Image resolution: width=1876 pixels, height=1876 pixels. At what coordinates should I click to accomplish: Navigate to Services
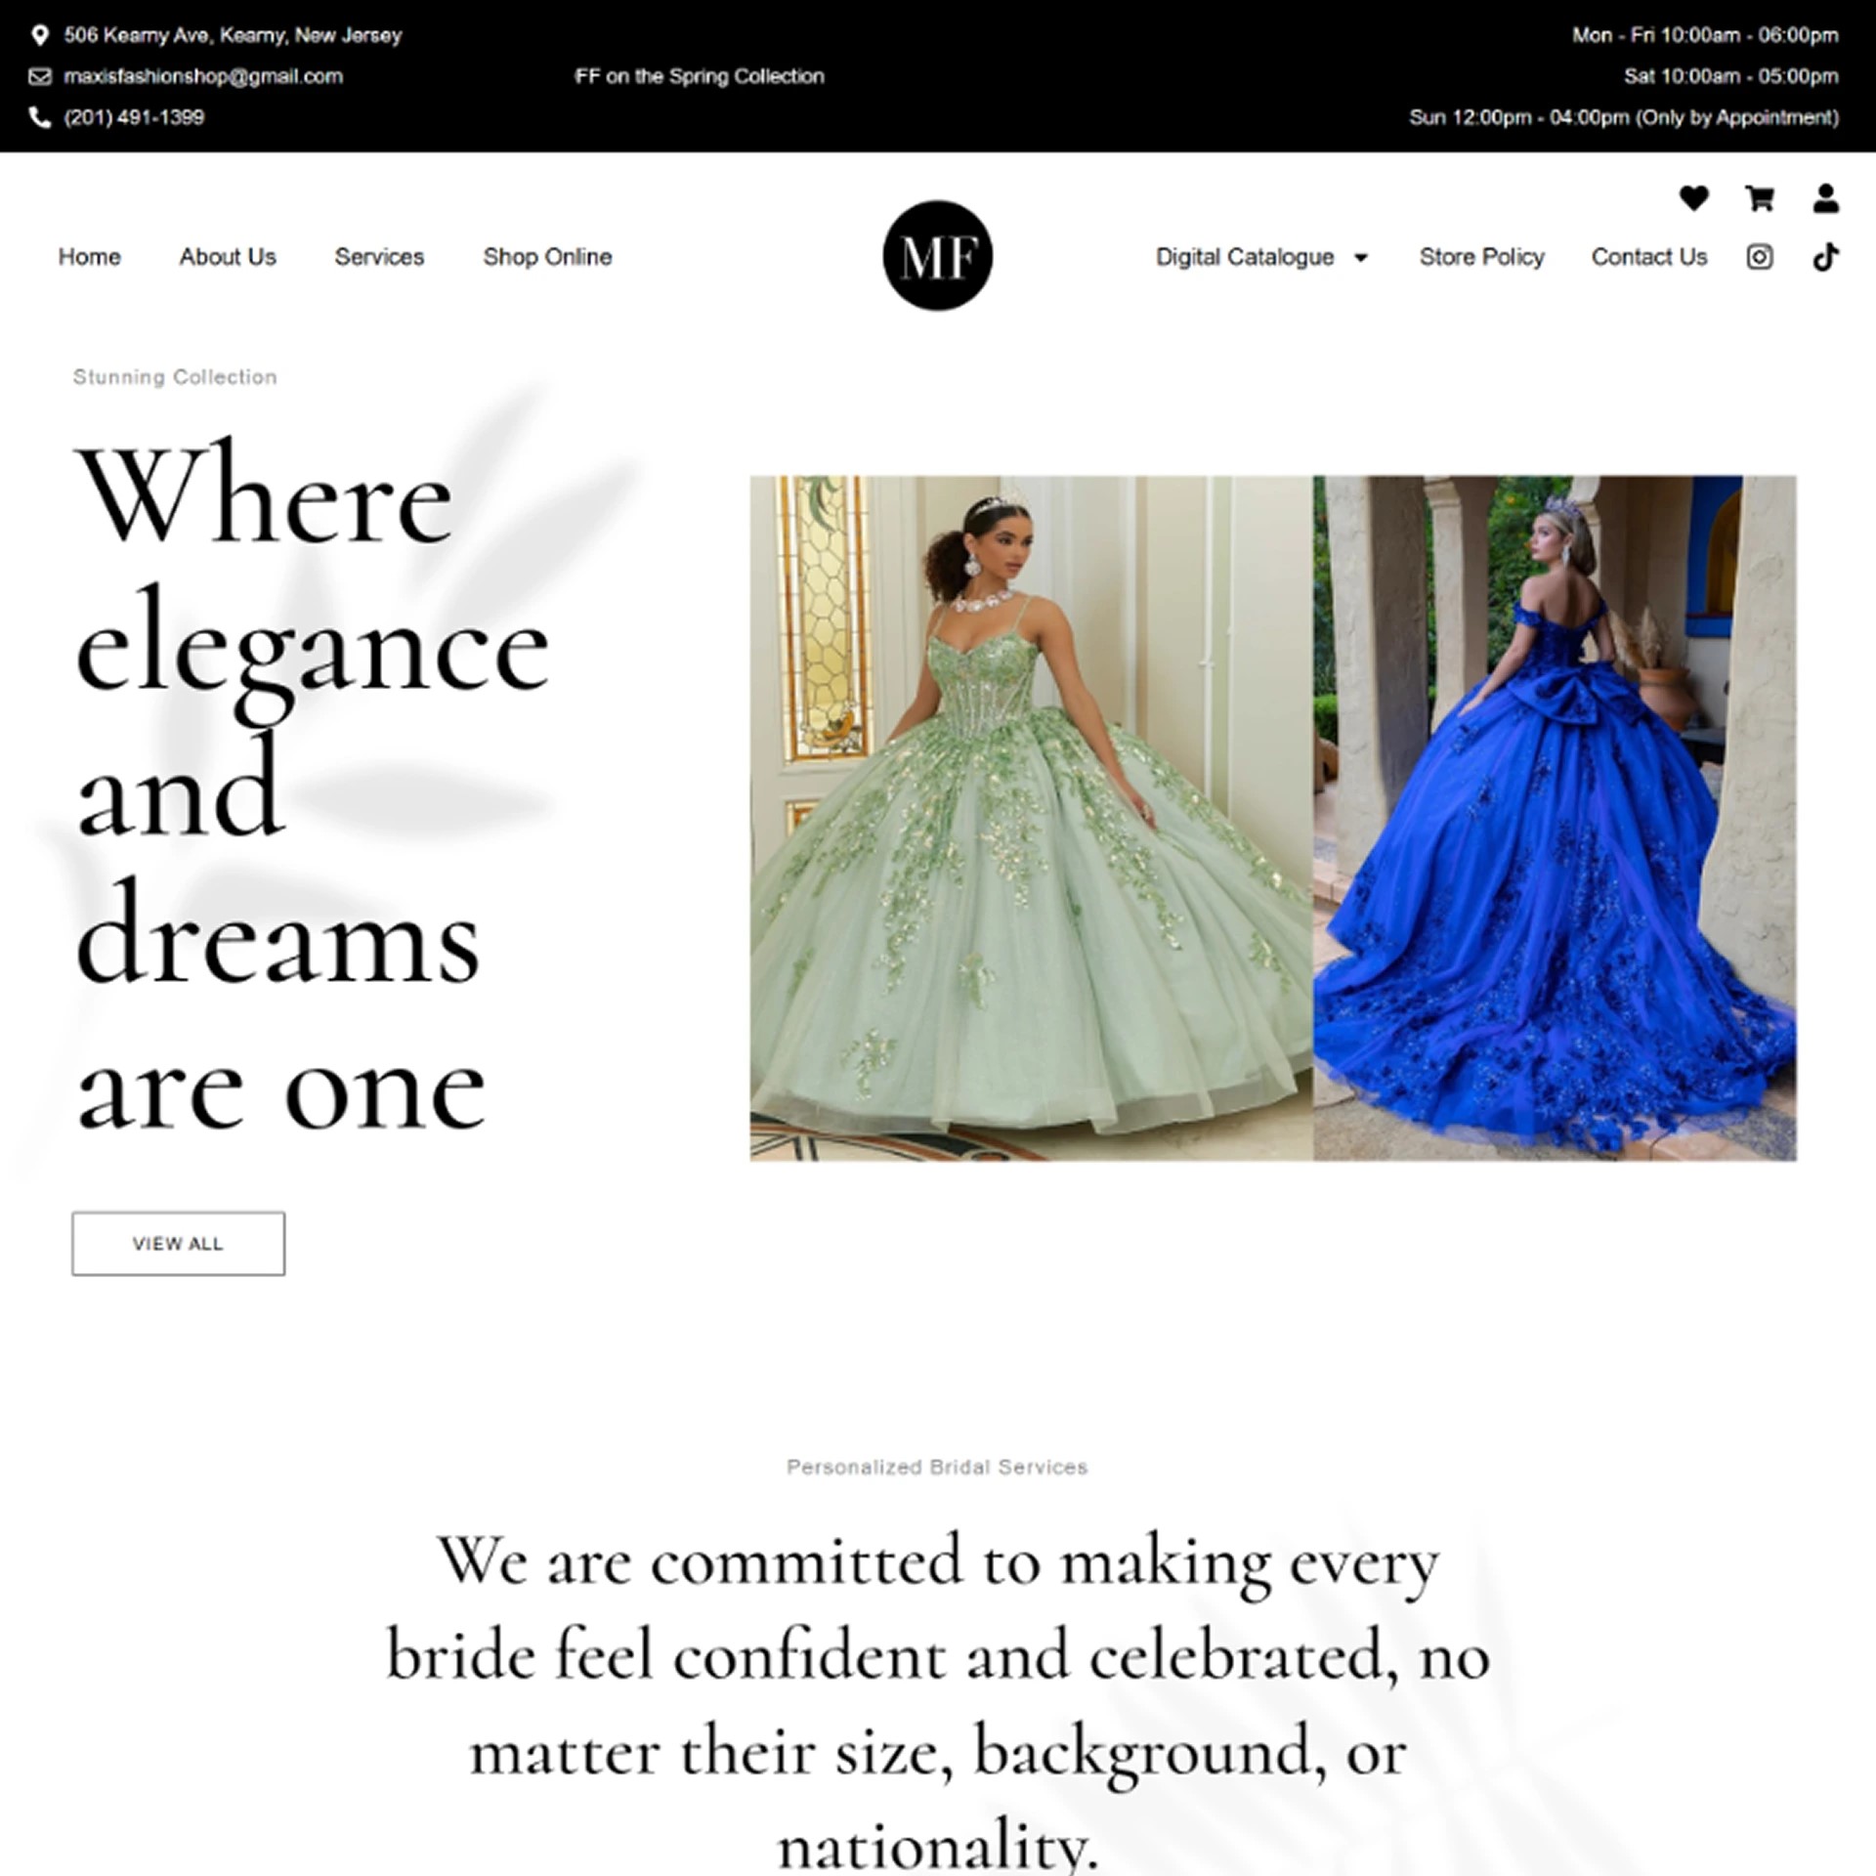[x=379, y=257]
